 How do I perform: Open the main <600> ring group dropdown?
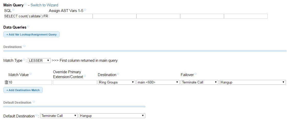point(158,82)
